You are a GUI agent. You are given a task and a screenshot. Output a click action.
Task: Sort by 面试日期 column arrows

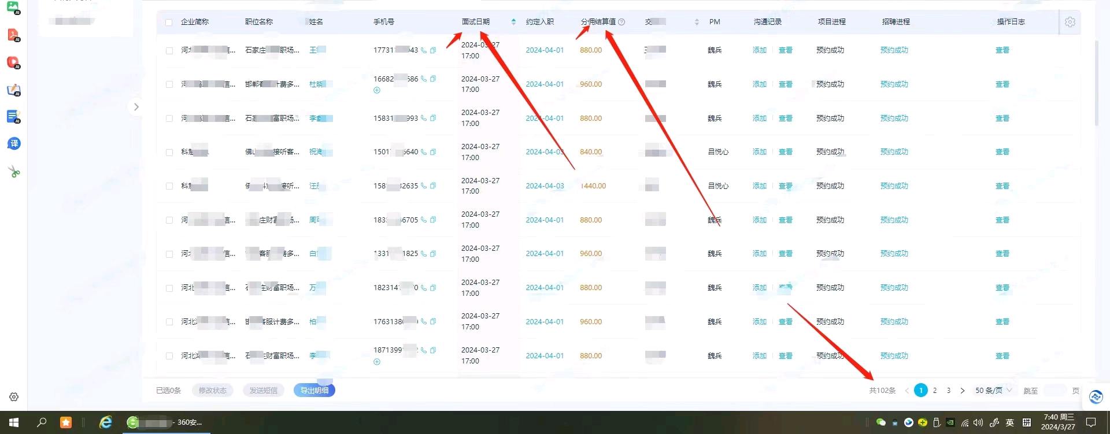pyautogui.click(x=513, y=22)
